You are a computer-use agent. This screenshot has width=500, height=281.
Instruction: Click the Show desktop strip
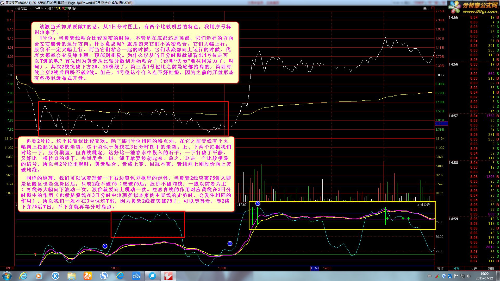(x=498, y=276)
